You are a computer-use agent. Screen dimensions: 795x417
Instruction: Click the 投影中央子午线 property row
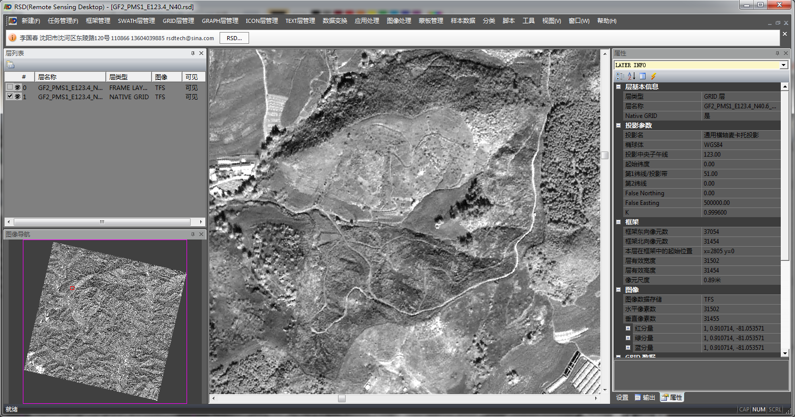click(x=702, y=155)
